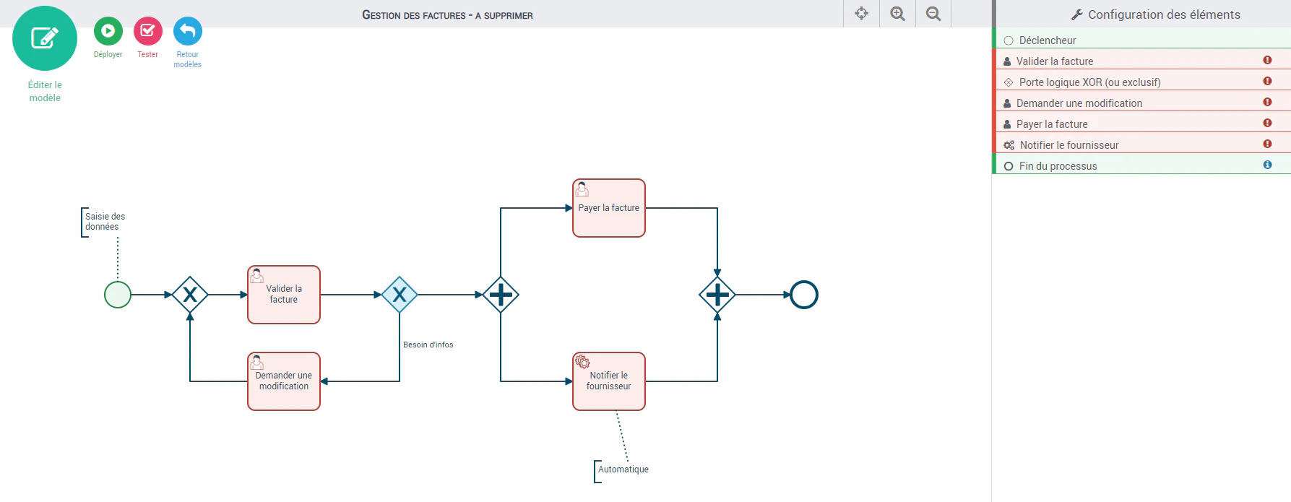
Task: Click gear icon in Notifier le fournisseur task
Action: (x=582, y=362)
